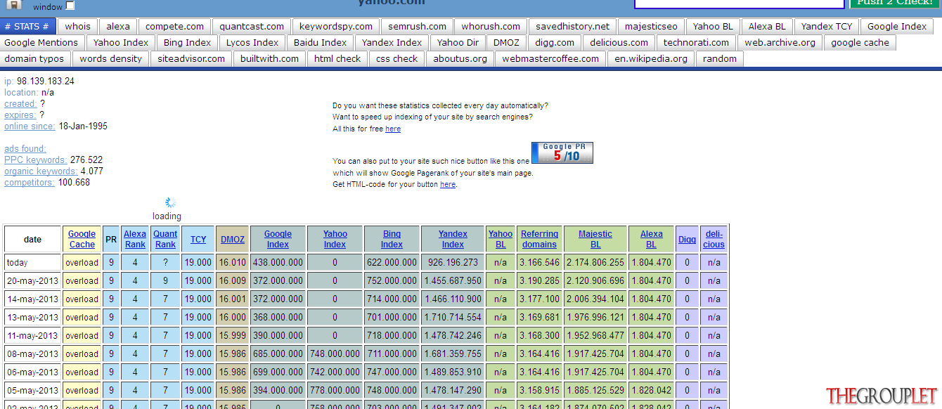This screenshot has height=409, width=942.
Task: Click the Google PR 5/10 badge
Action: [x=562, y=152]
